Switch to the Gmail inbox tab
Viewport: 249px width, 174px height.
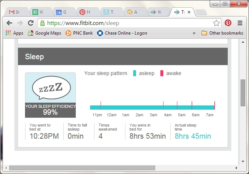pyautogui.click(x=15, y=12)
